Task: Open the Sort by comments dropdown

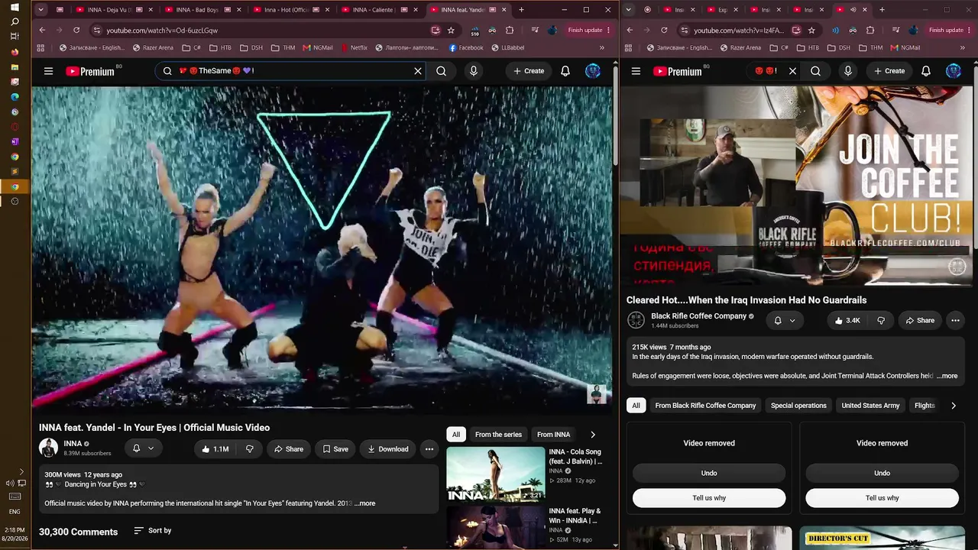Action: [152, 531]
